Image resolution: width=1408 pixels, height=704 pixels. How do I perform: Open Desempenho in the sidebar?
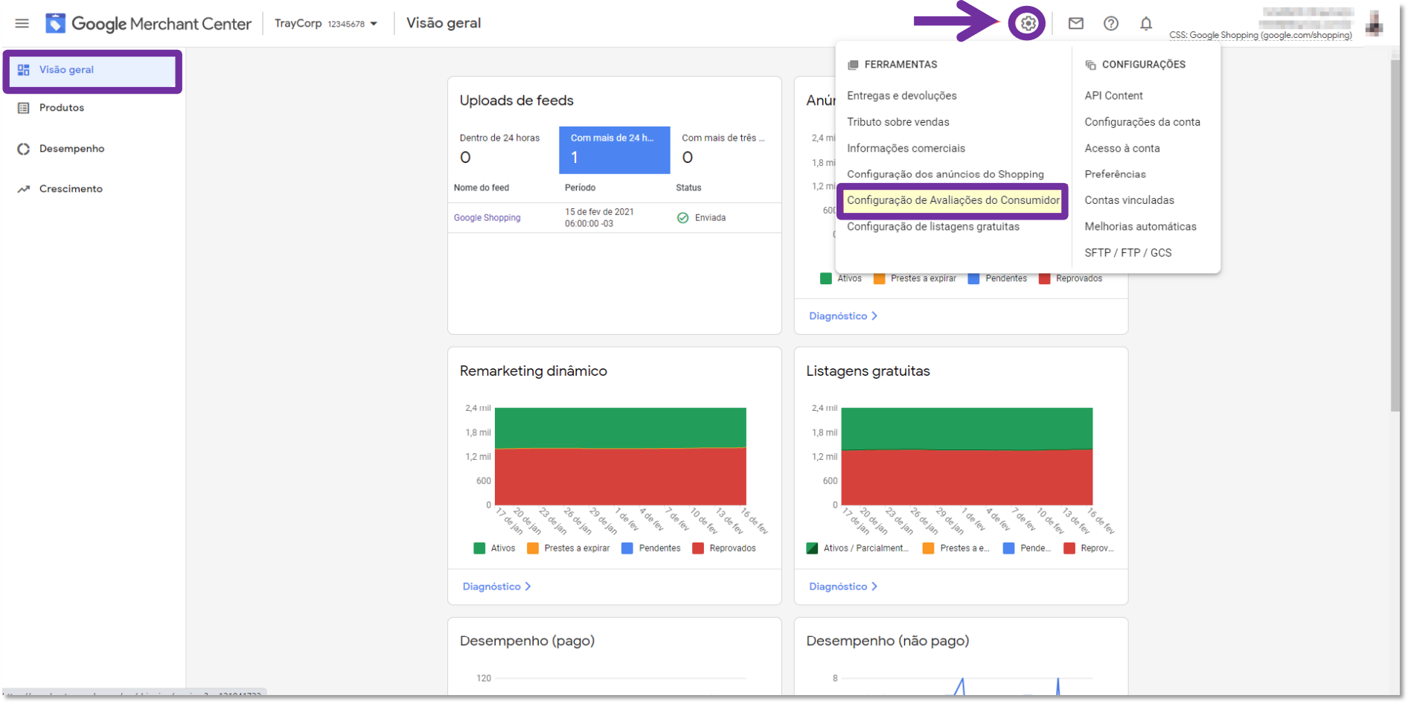coord(71,149)
